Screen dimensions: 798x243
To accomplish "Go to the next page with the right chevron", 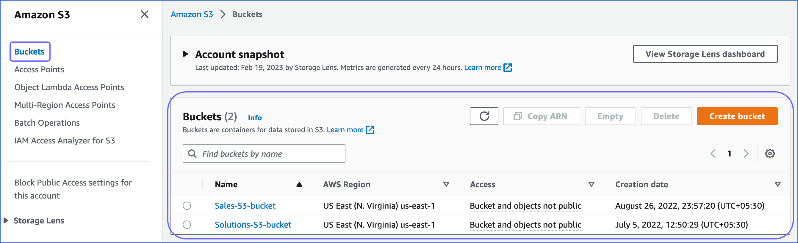I will (x=746, y=153).
